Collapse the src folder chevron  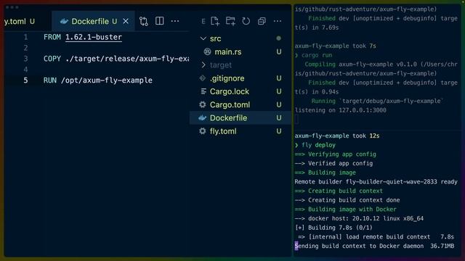(x=203, y=38)
